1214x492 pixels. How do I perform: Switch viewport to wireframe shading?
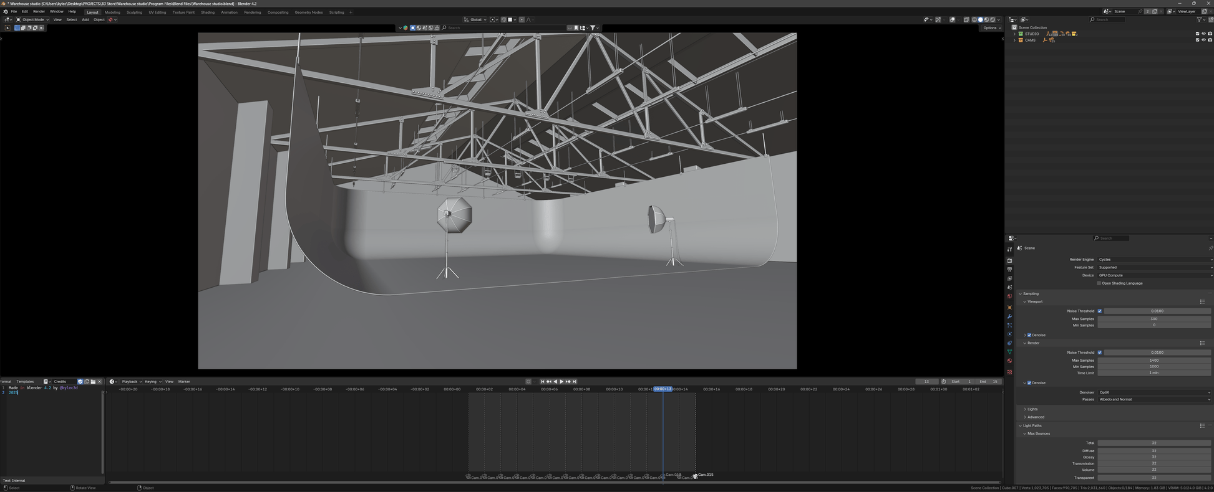(974, 20)
